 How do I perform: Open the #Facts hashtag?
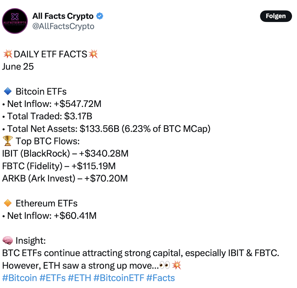tap(160, 278)
